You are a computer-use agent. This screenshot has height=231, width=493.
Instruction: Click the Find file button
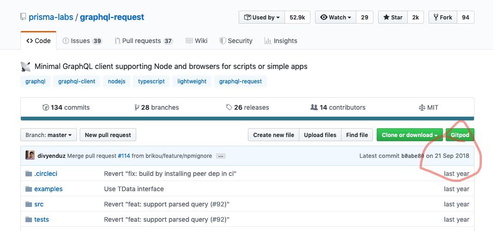(357, 135)
